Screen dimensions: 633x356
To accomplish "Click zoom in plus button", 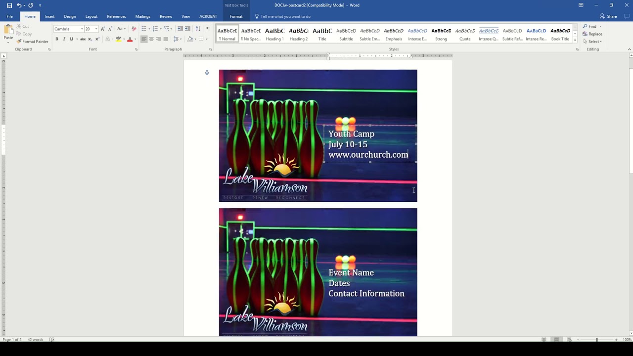I will [x=616, y=340].
